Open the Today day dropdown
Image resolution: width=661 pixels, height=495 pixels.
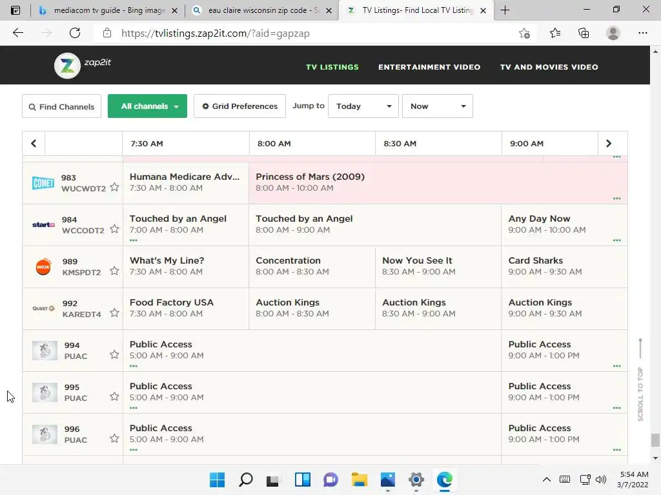point(363,106)
